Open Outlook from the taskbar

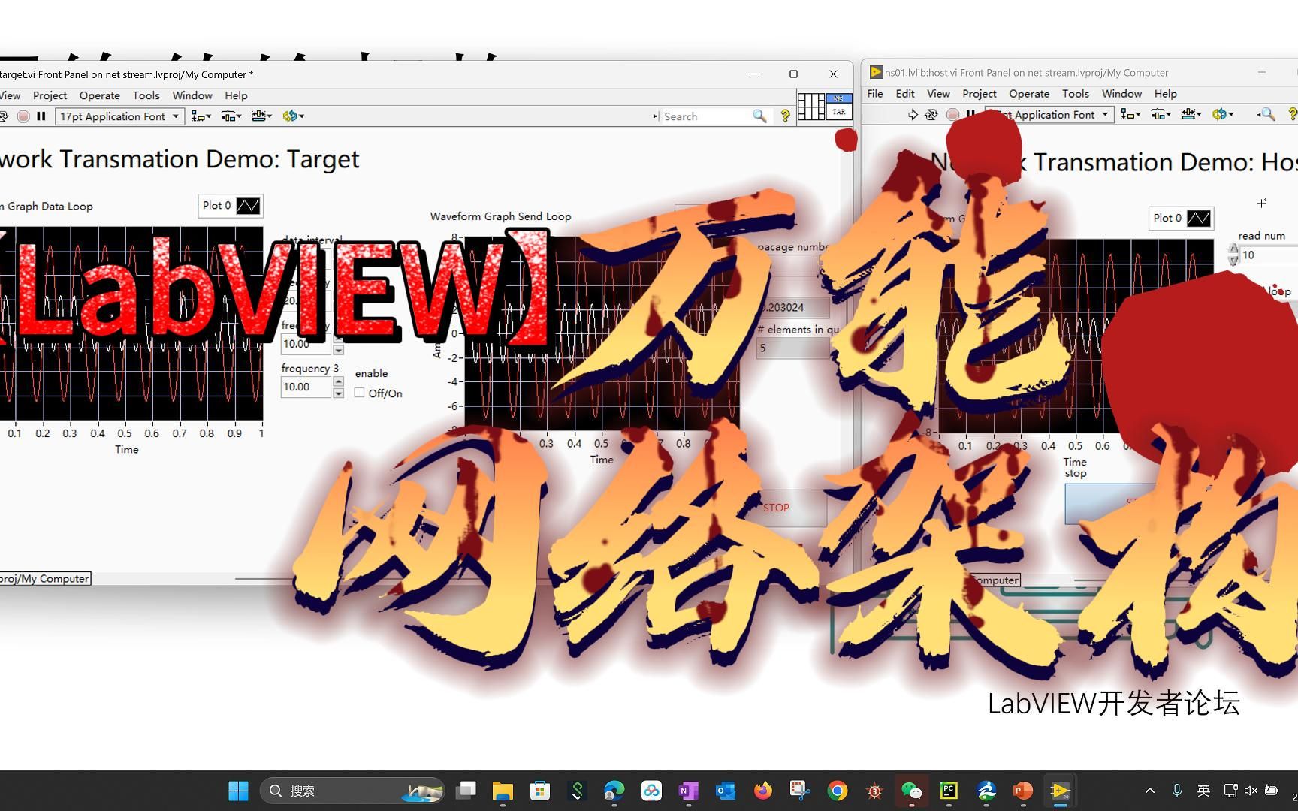(x=726, y=791)
